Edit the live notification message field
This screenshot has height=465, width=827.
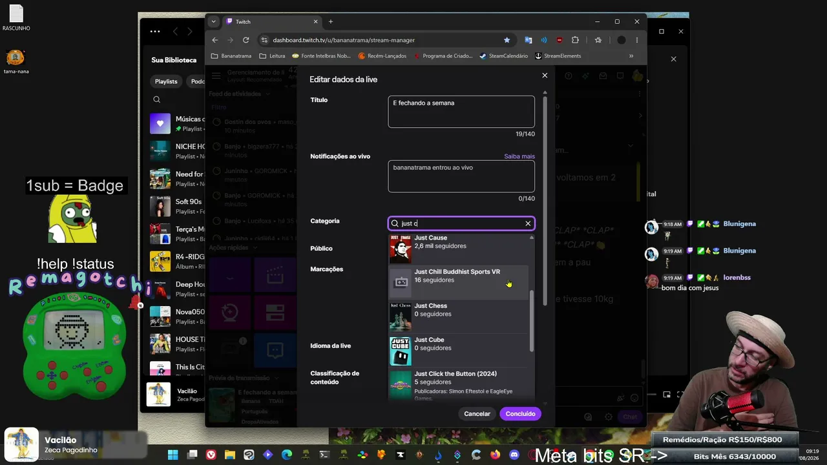tap(461, 176)
